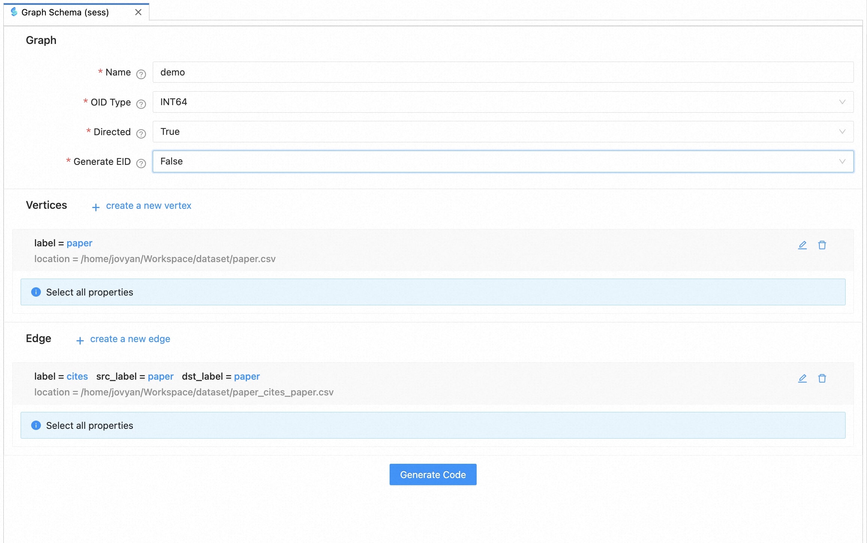Click help icon next to Generate EID

(x=141, y=163)
